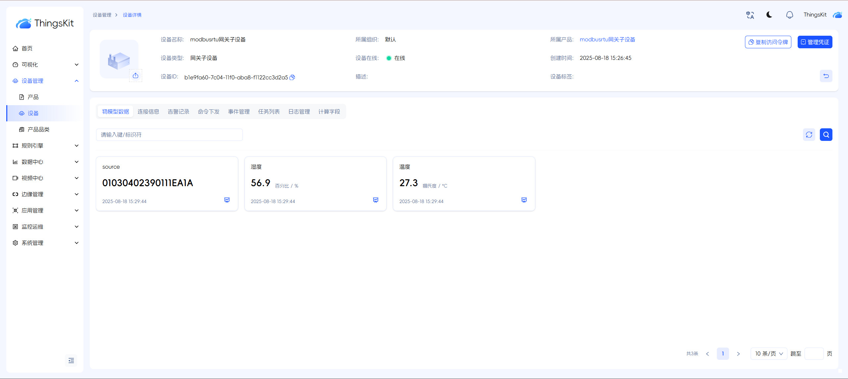Click the return back arrow button
Screen dimensions: 848x379
pos(826,76)
